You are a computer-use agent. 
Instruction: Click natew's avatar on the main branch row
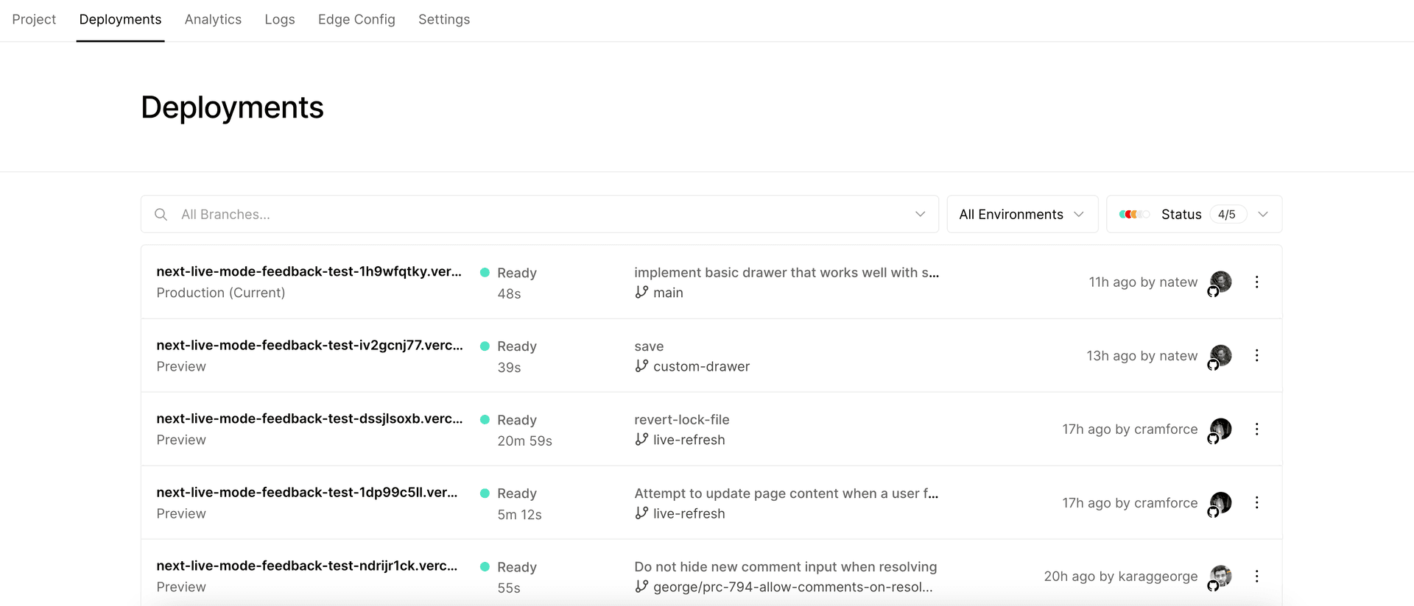click(1220, 282)
